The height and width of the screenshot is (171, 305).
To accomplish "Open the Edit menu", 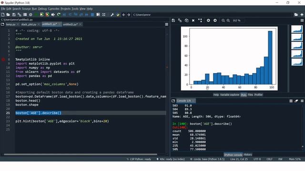I will coord(9,9).
